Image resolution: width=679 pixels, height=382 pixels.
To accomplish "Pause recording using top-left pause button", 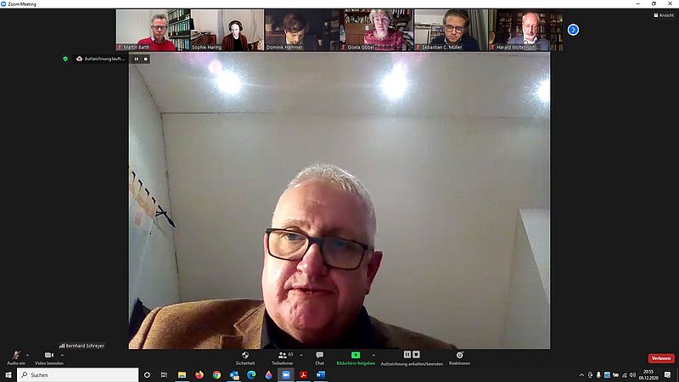I will (x=136, y=59).
